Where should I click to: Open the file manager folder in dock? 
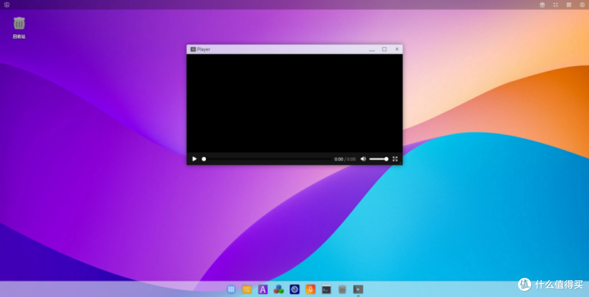pyautogui.click(x=247, y=289)
